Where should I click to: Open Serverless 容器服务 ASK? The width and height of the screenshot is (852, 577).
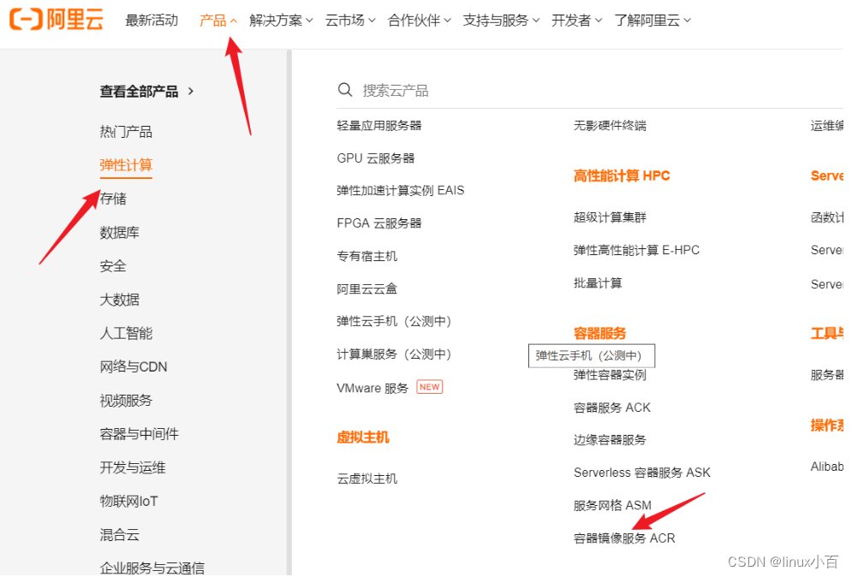click(642, 473)
